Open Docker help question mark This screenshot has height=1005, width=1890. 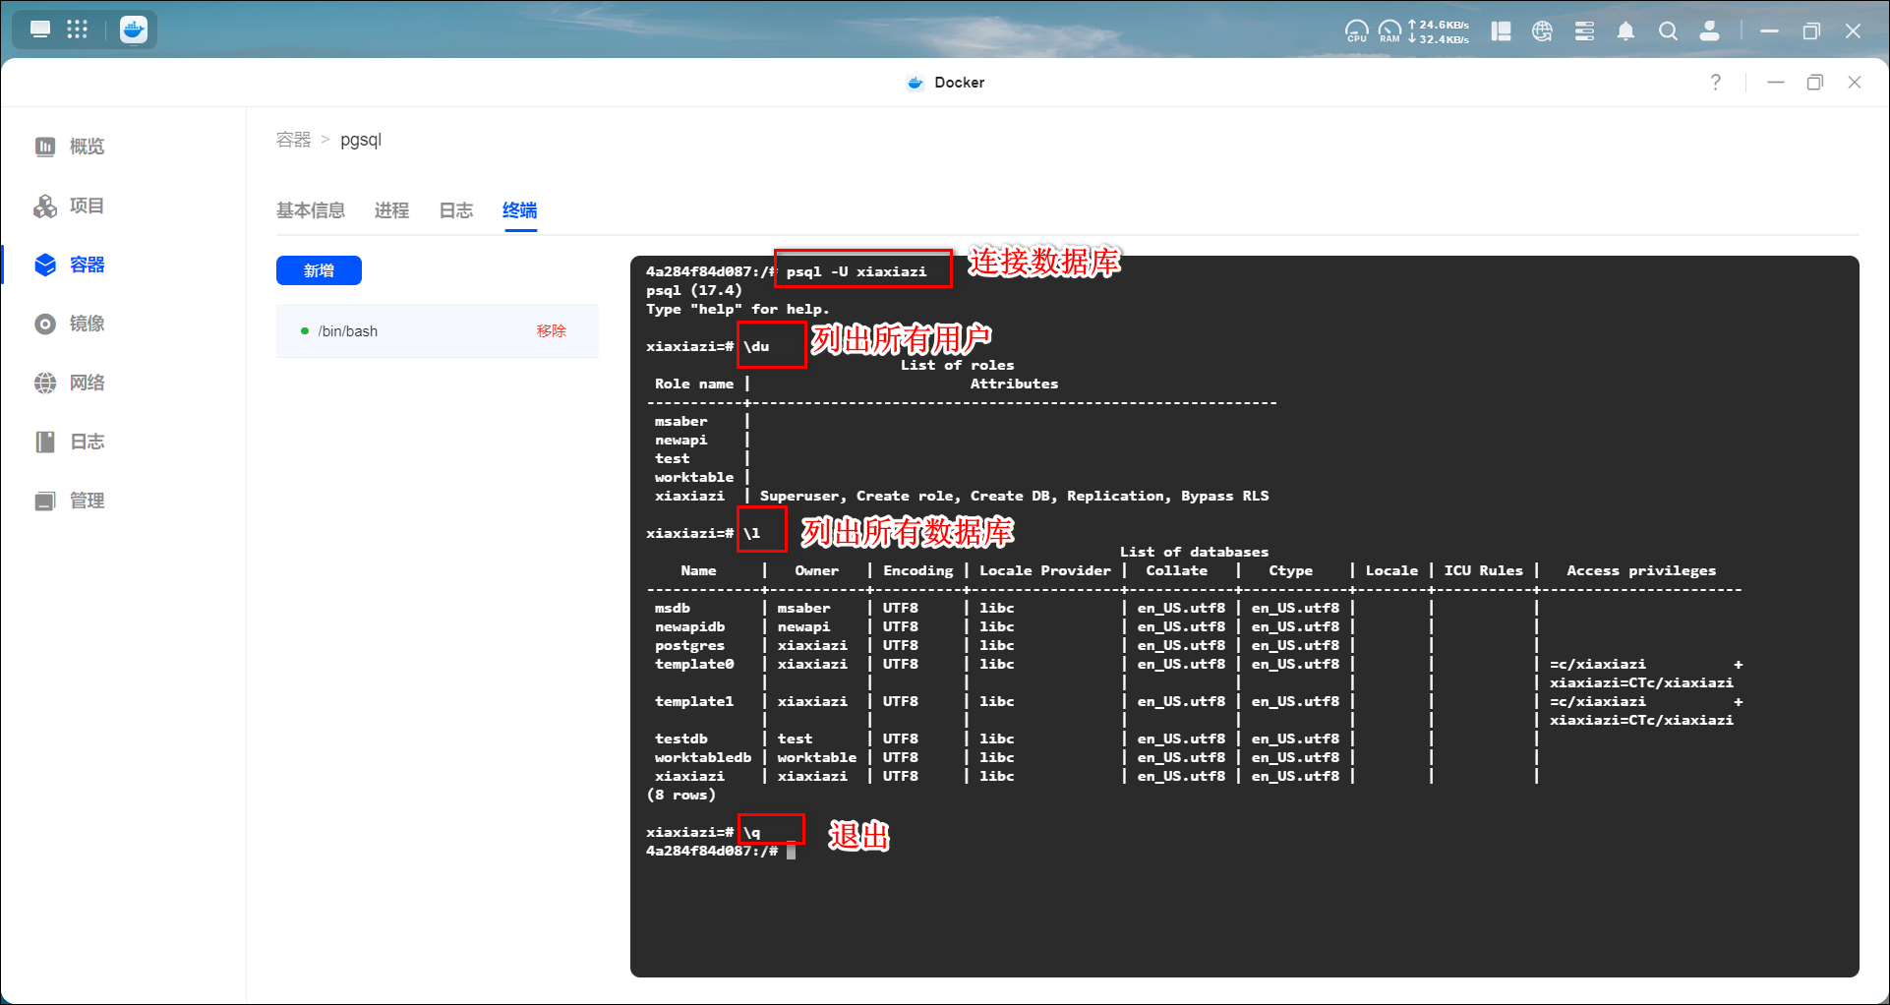pos(1716,83)
